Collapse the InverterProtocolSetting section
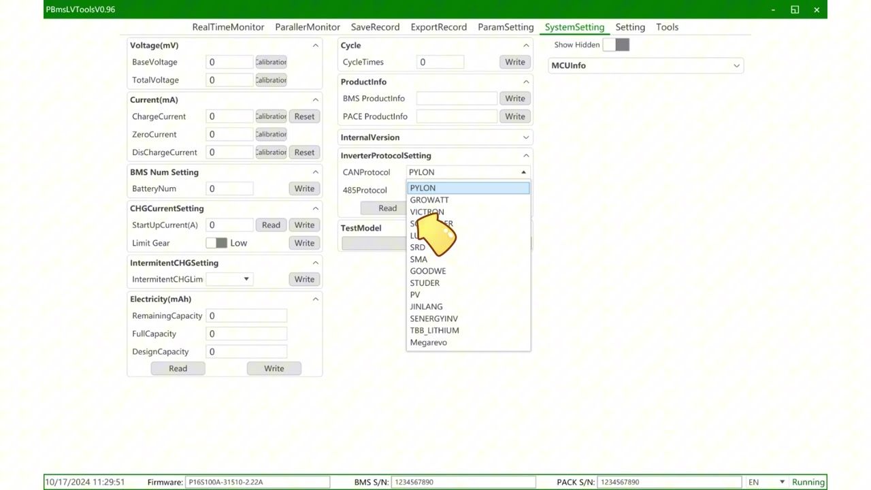The width and height of the screenshot is (871, 490). click(526, 155)
